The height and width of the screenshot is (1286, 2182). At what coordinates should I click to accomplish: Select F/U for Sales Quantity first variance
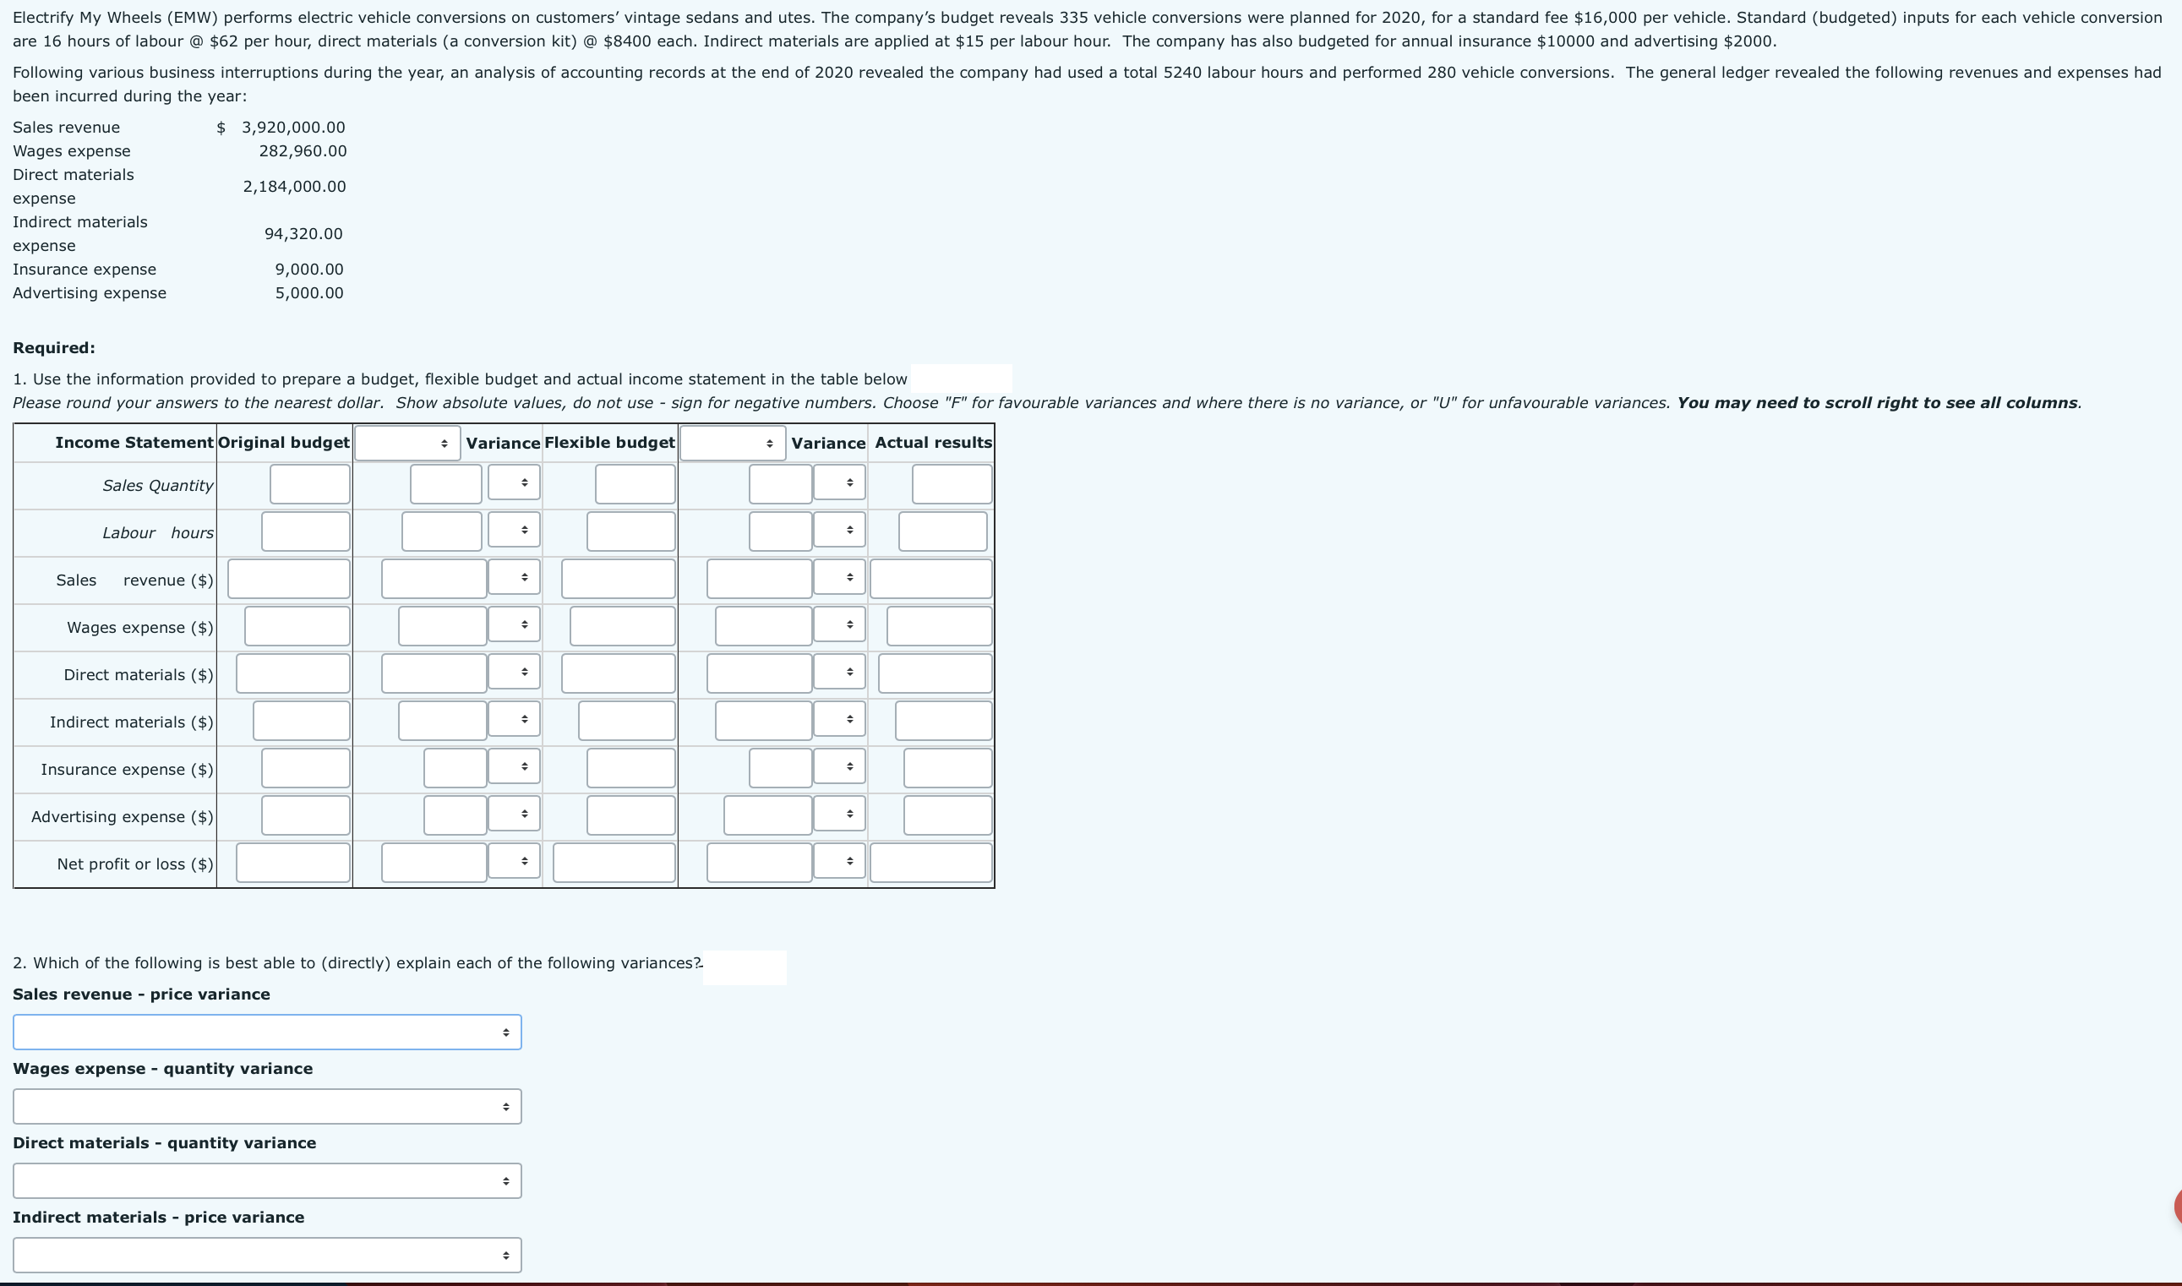(x=513, y=482)
